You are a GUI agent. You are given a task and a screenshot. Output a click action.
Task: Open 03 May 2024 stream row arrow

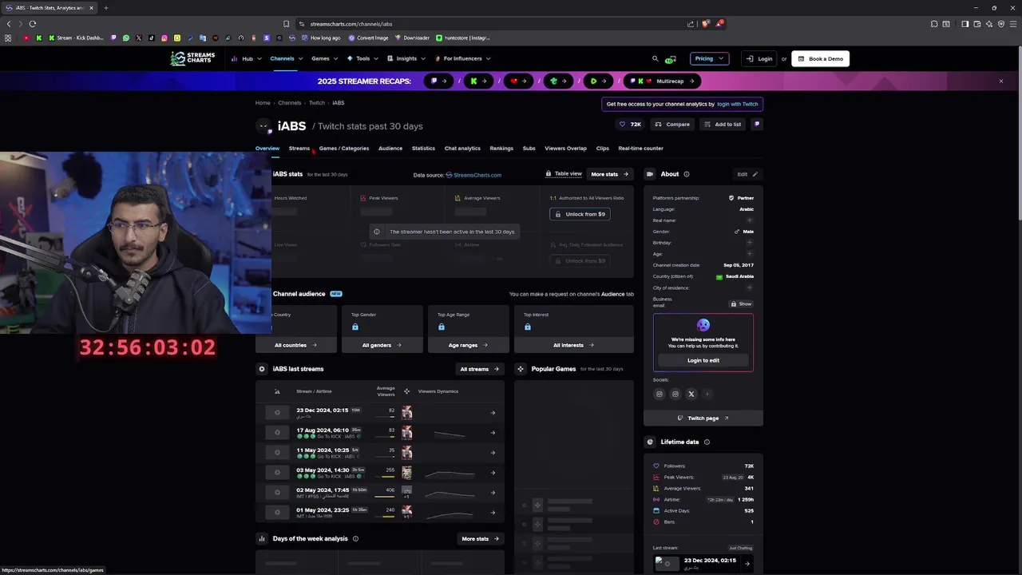(x=493, y=473)
